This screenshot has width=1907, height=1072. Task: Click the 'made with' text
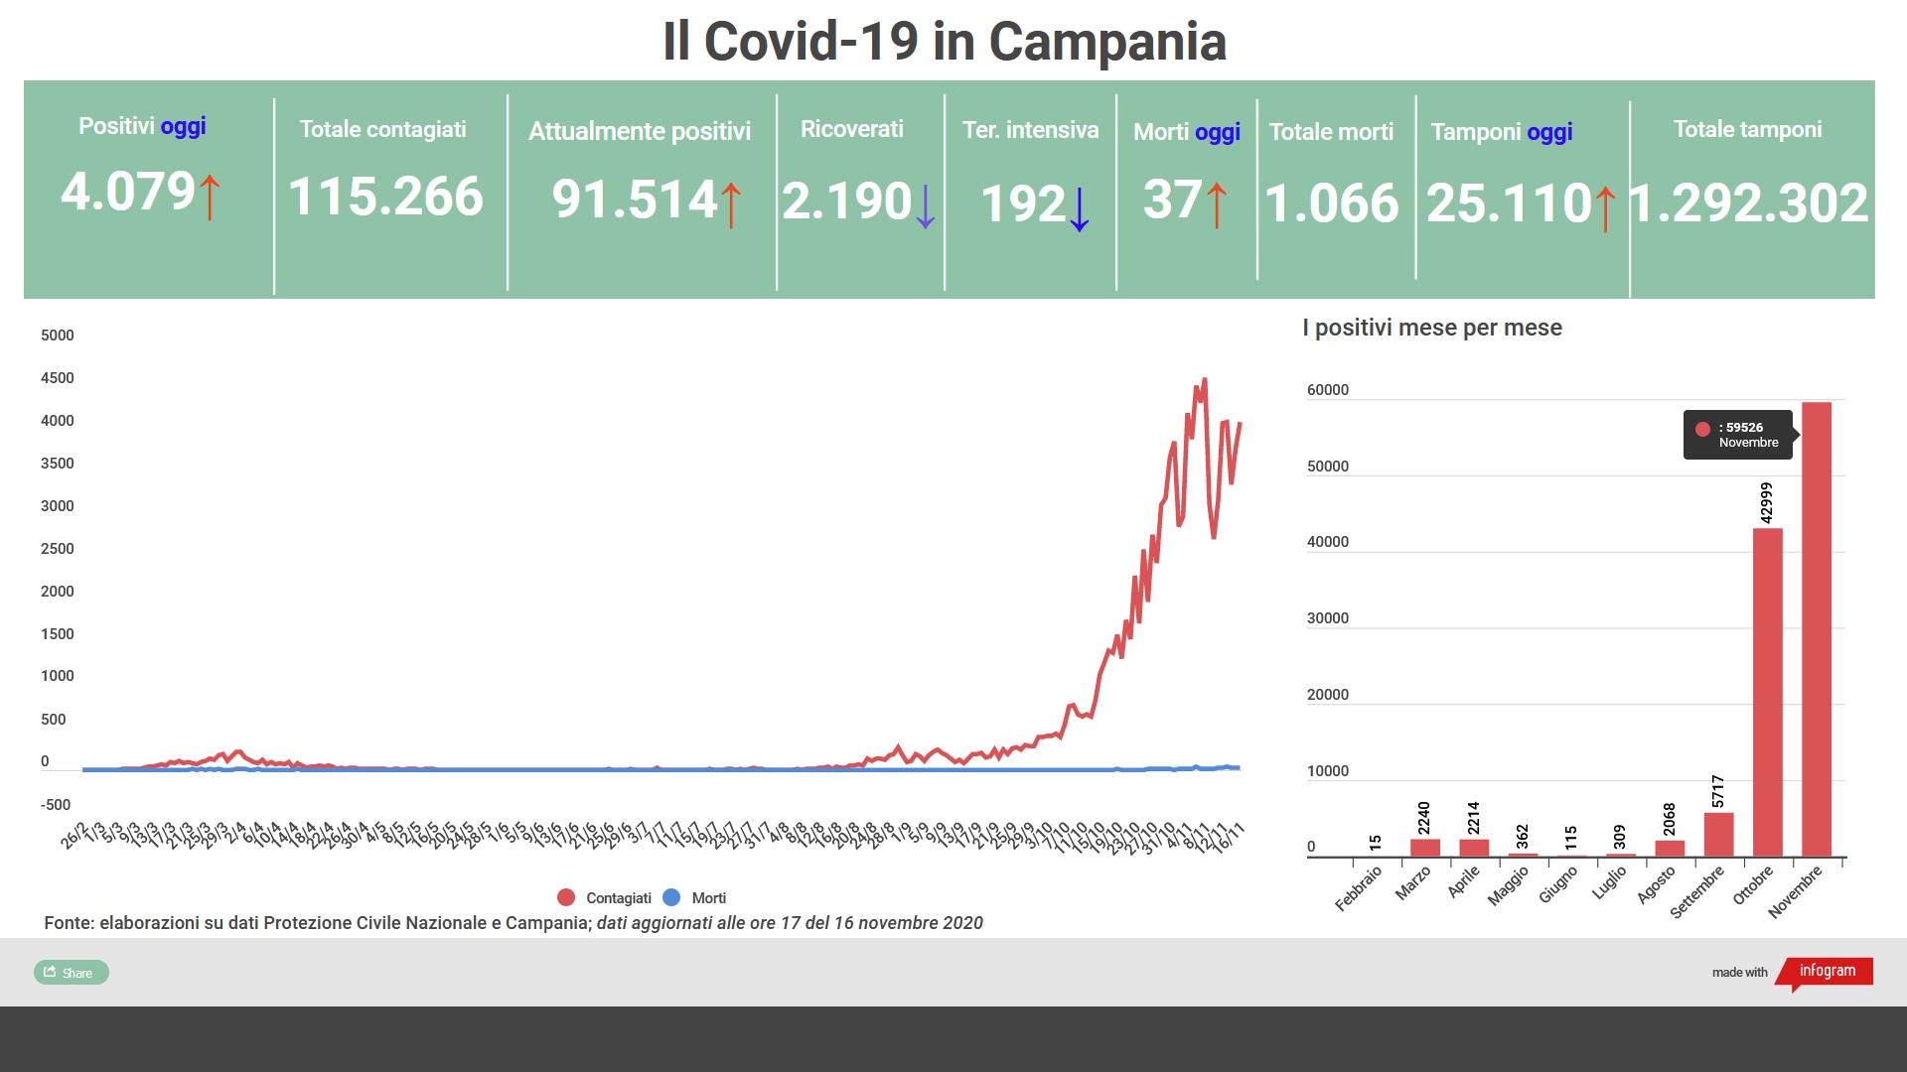[x=1740, y=973]
